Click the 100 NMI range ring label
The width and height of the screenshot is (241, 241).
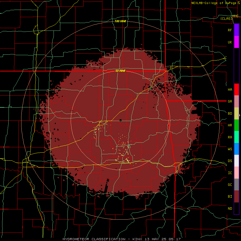[x=120, y=21]
